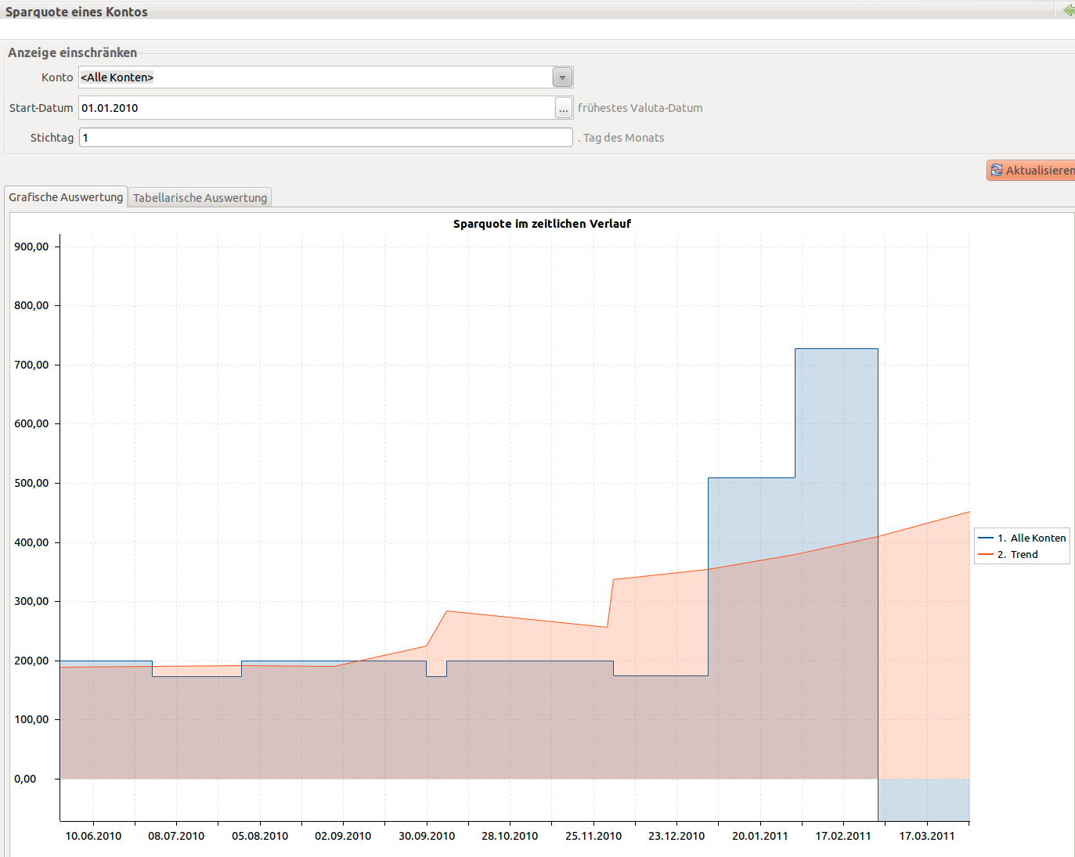Screen dimensions: 1075x857
Task: Click the x-axis label 30.09.2010
Action: (x=427, y=836)
